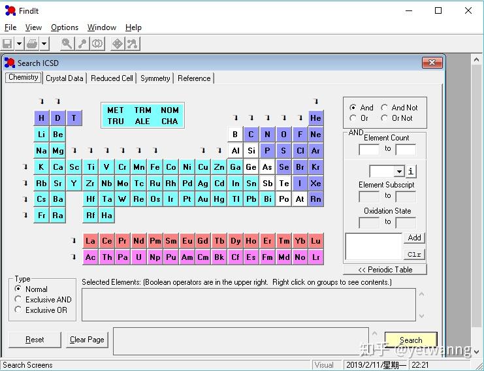This screenshot has width=484, height=371.
Task: Select 'Exclusive AND' search type
Action: tap(18, 300)
